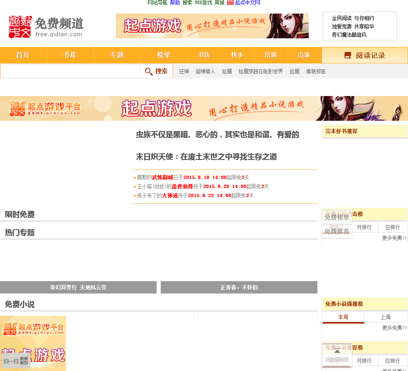Click the 起点中文网 text link
The height and width of the screenshot is (371, 408).
point(247,2)
